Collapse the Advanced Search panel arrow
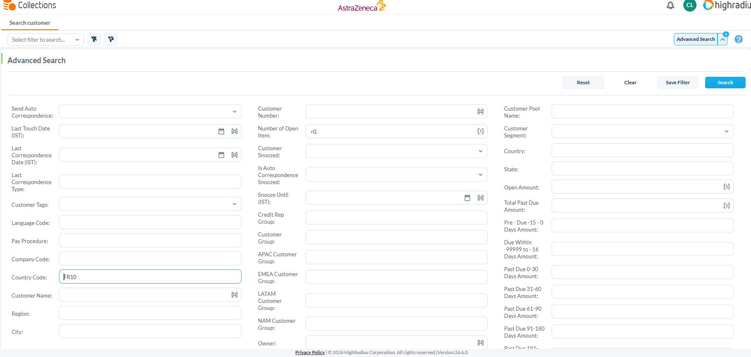The image size is (751, 357). click(x=723, y=39)
